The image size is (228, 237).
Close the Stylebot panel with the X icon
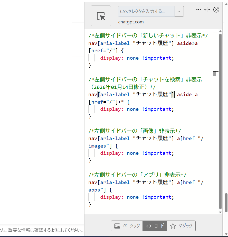coord(216,10)
